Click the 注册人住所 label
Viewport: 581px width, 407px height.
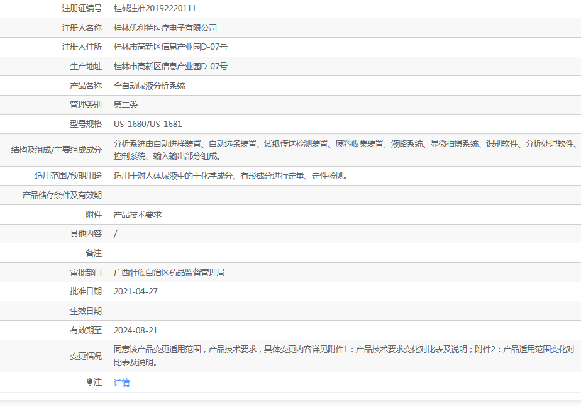click(x=82, y=47)
